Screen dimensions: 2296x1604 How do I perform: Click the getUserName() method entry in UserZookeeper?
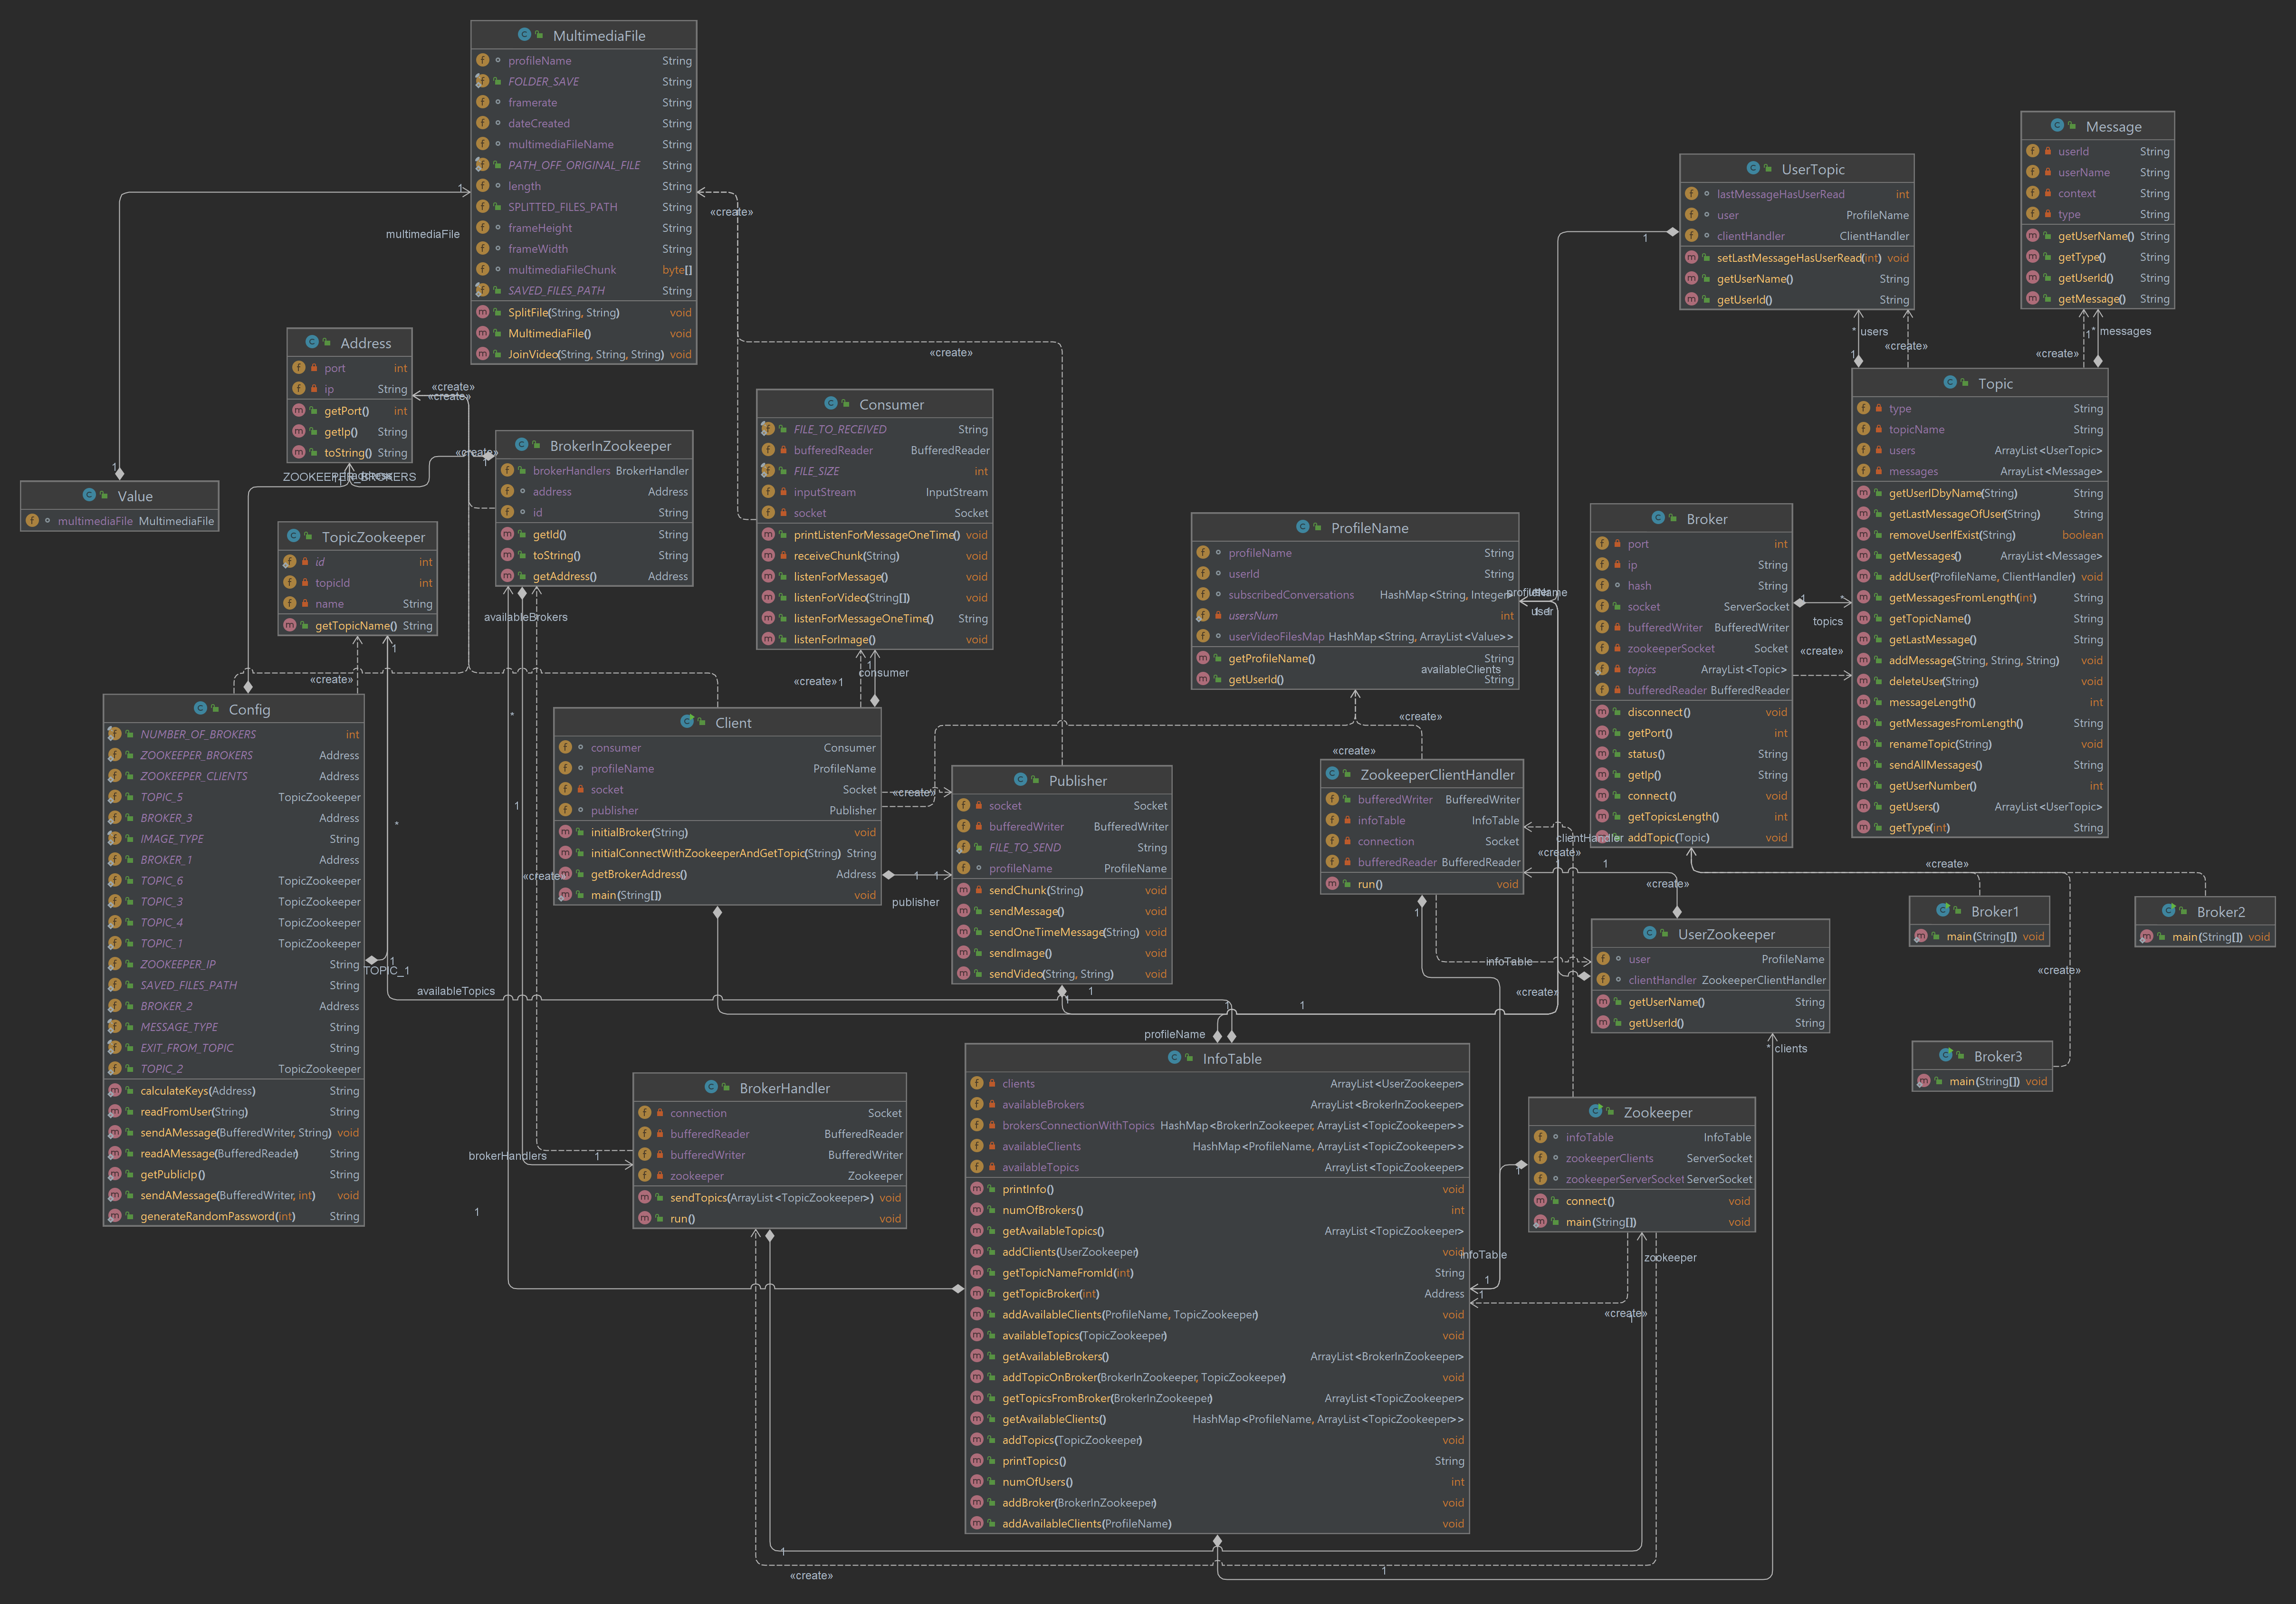(x=1666, y=1001)
